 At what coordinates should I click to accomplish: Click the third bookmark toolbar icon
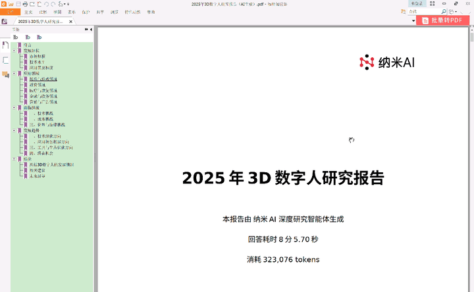[39, 37]
